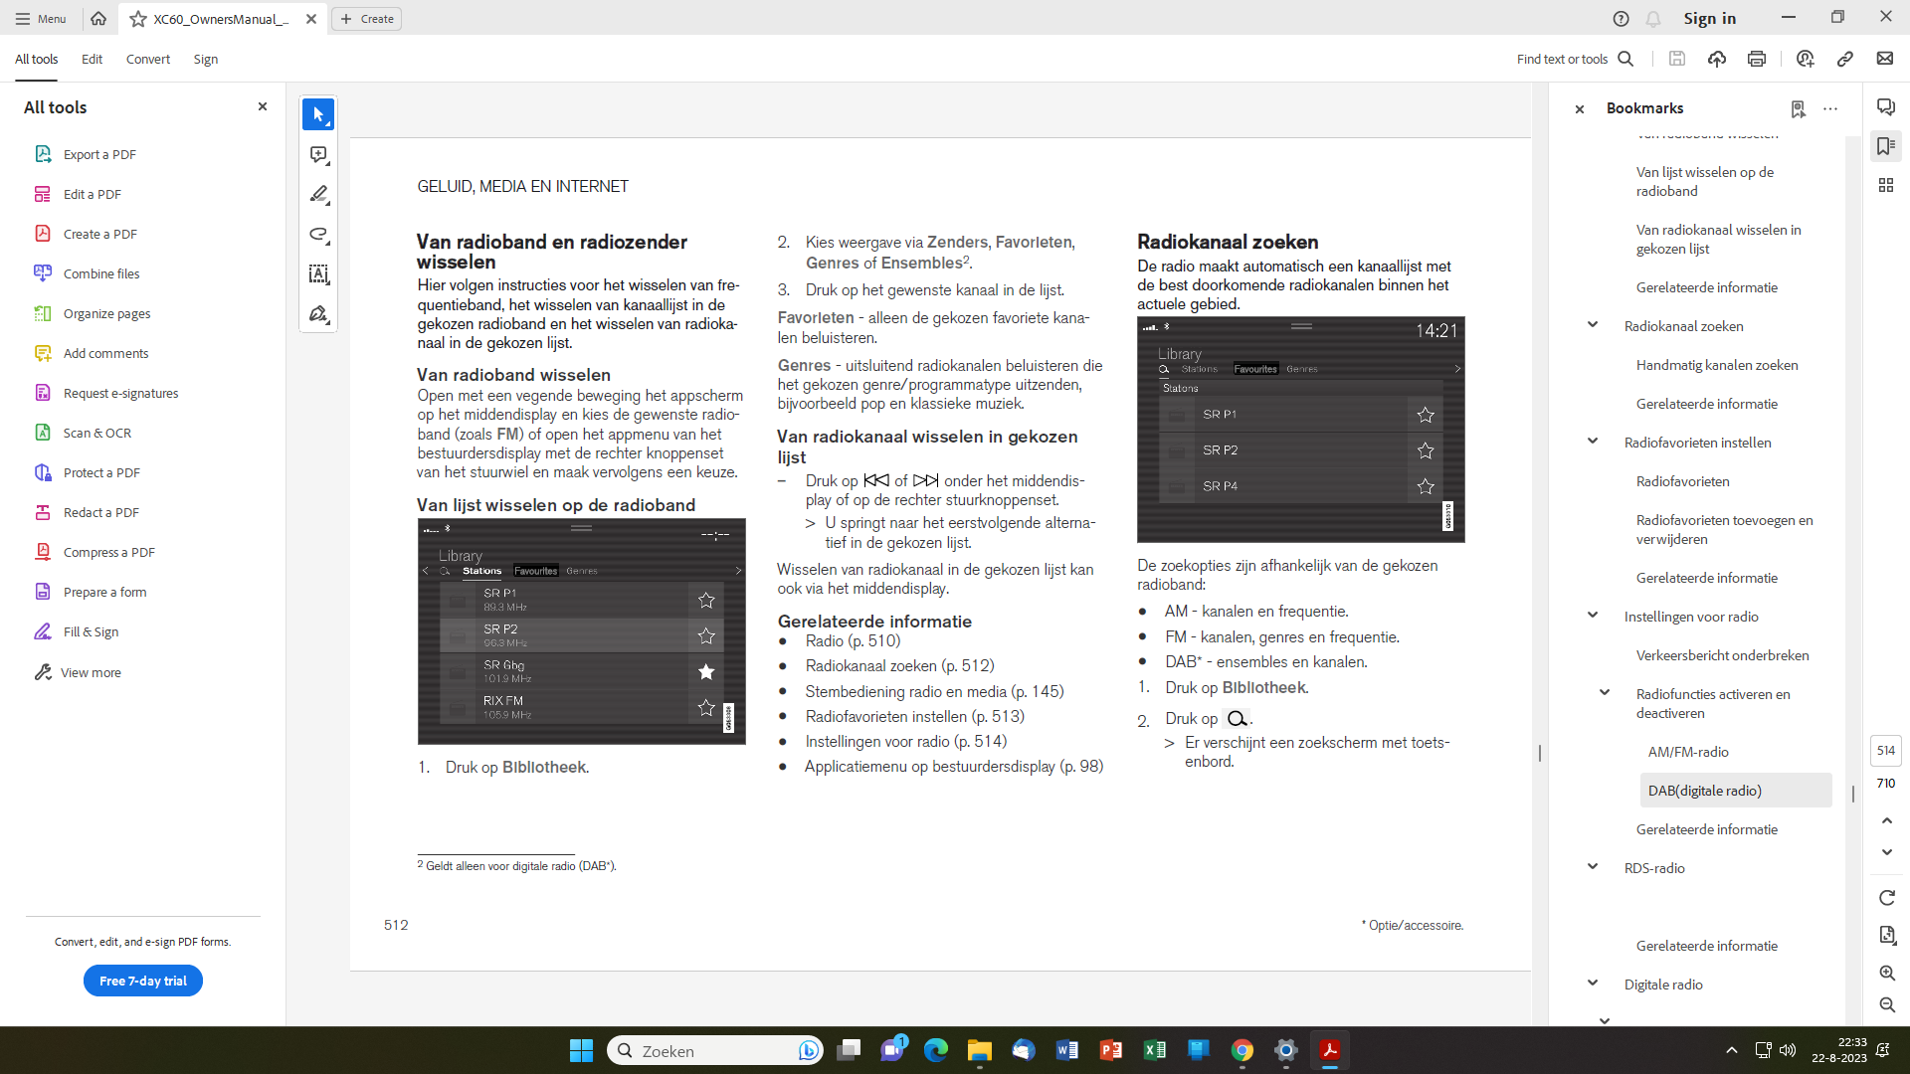This screenshot has height=1074, width=1910.
Task: Collapse the Instellingen voor radio bookmark
Action: (1593, 616)
